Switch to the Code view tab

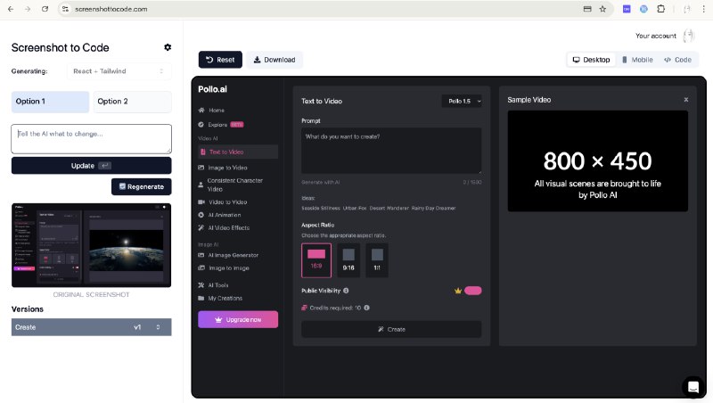click(x=677, y=60)
